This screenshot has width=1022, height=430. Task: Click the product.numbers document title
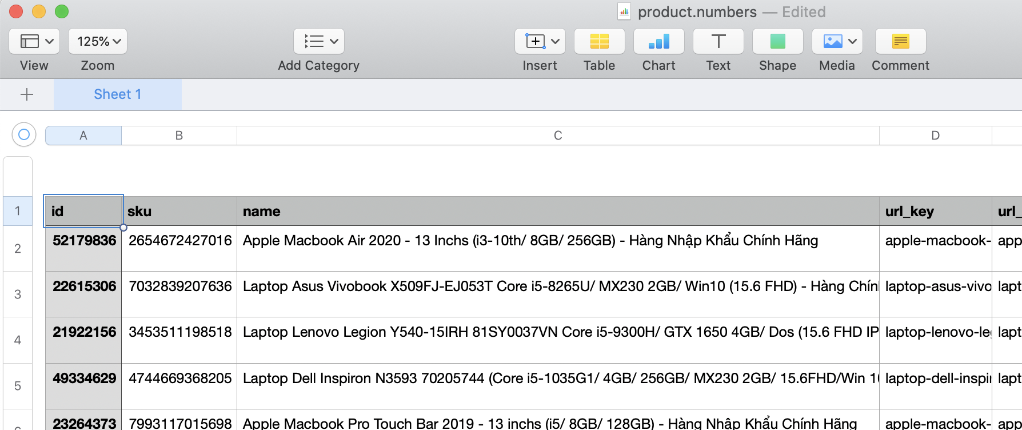click(697, 12)
